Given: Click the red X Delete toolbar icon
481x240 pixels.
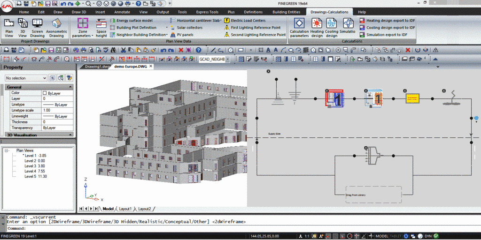Looking at the screenshot, I should pos(181,50).
